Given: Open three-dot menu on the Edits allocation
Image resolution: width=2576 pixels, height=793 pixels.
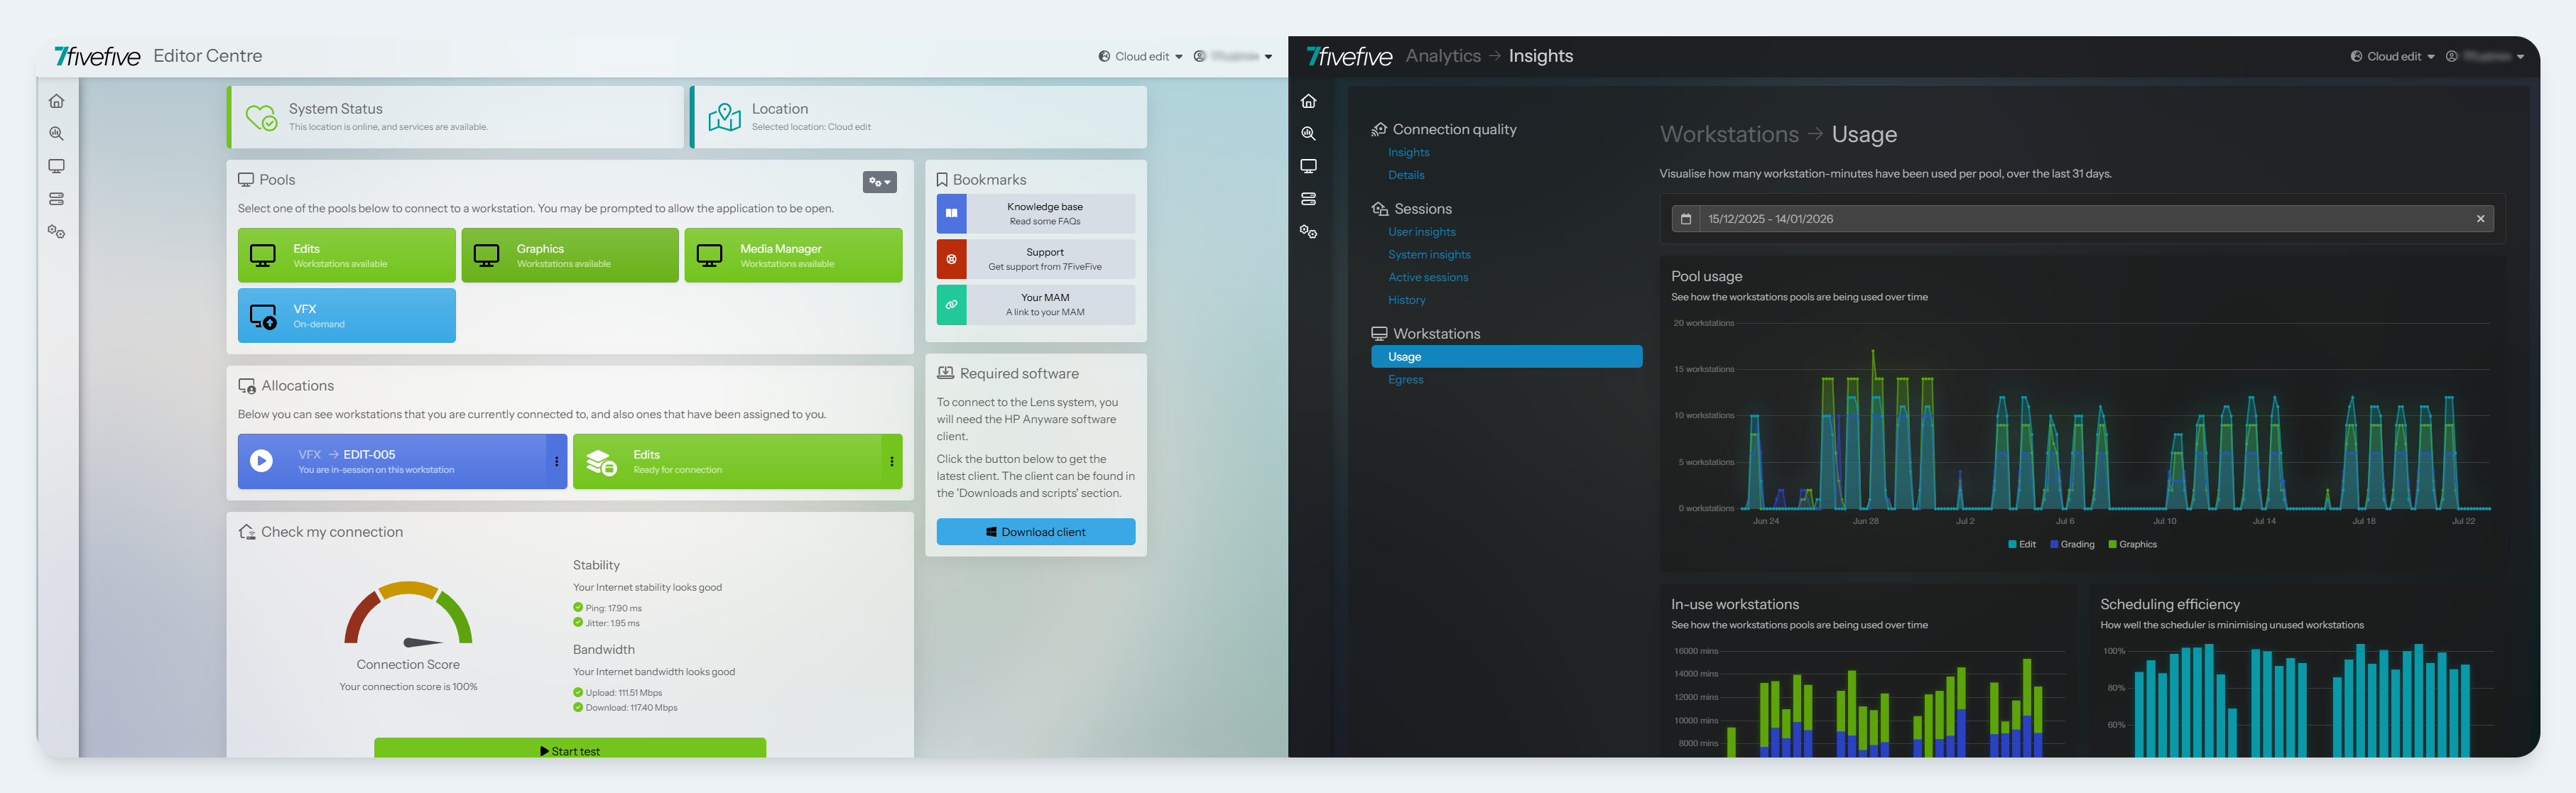Looking at the screenshot, I should click(891, 461).
